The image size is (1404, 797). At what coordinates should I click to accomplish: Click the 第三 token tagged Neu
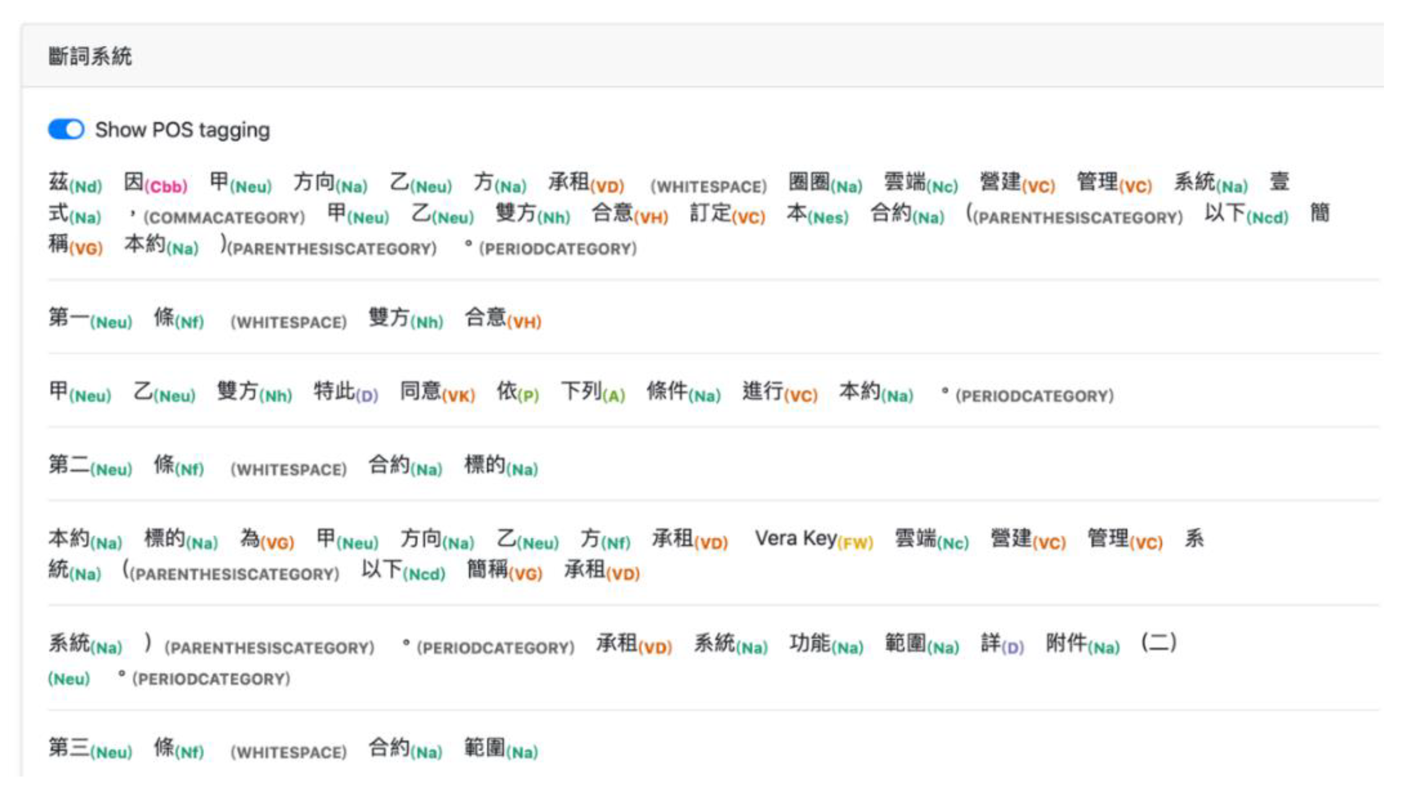[90, 748]
